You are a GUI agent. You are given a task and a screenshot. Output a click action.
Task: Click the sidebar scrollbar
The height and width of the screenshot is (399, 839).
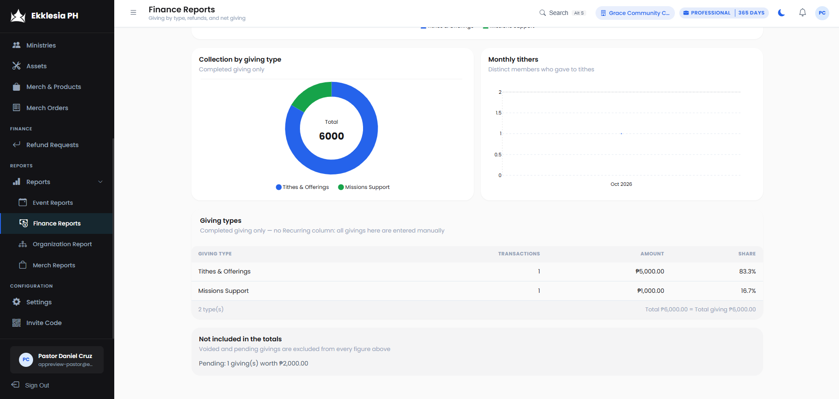[x=113, y=238]
